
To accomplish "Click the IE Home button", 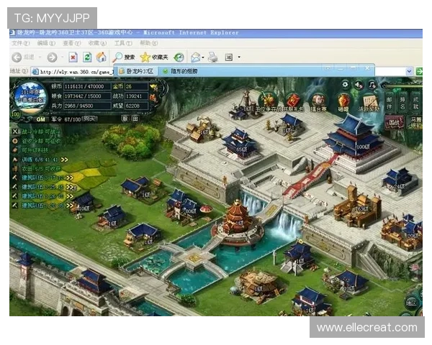I will (101, 57).
